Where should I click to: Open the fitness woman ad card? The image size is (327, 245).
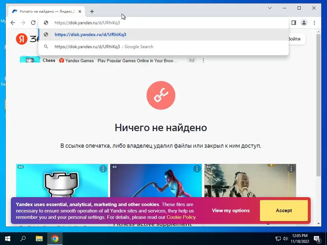click(156, 181)
